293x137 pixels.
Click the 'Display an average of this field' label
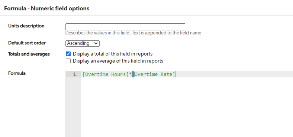pyautogui.click(x=118, y=61)
